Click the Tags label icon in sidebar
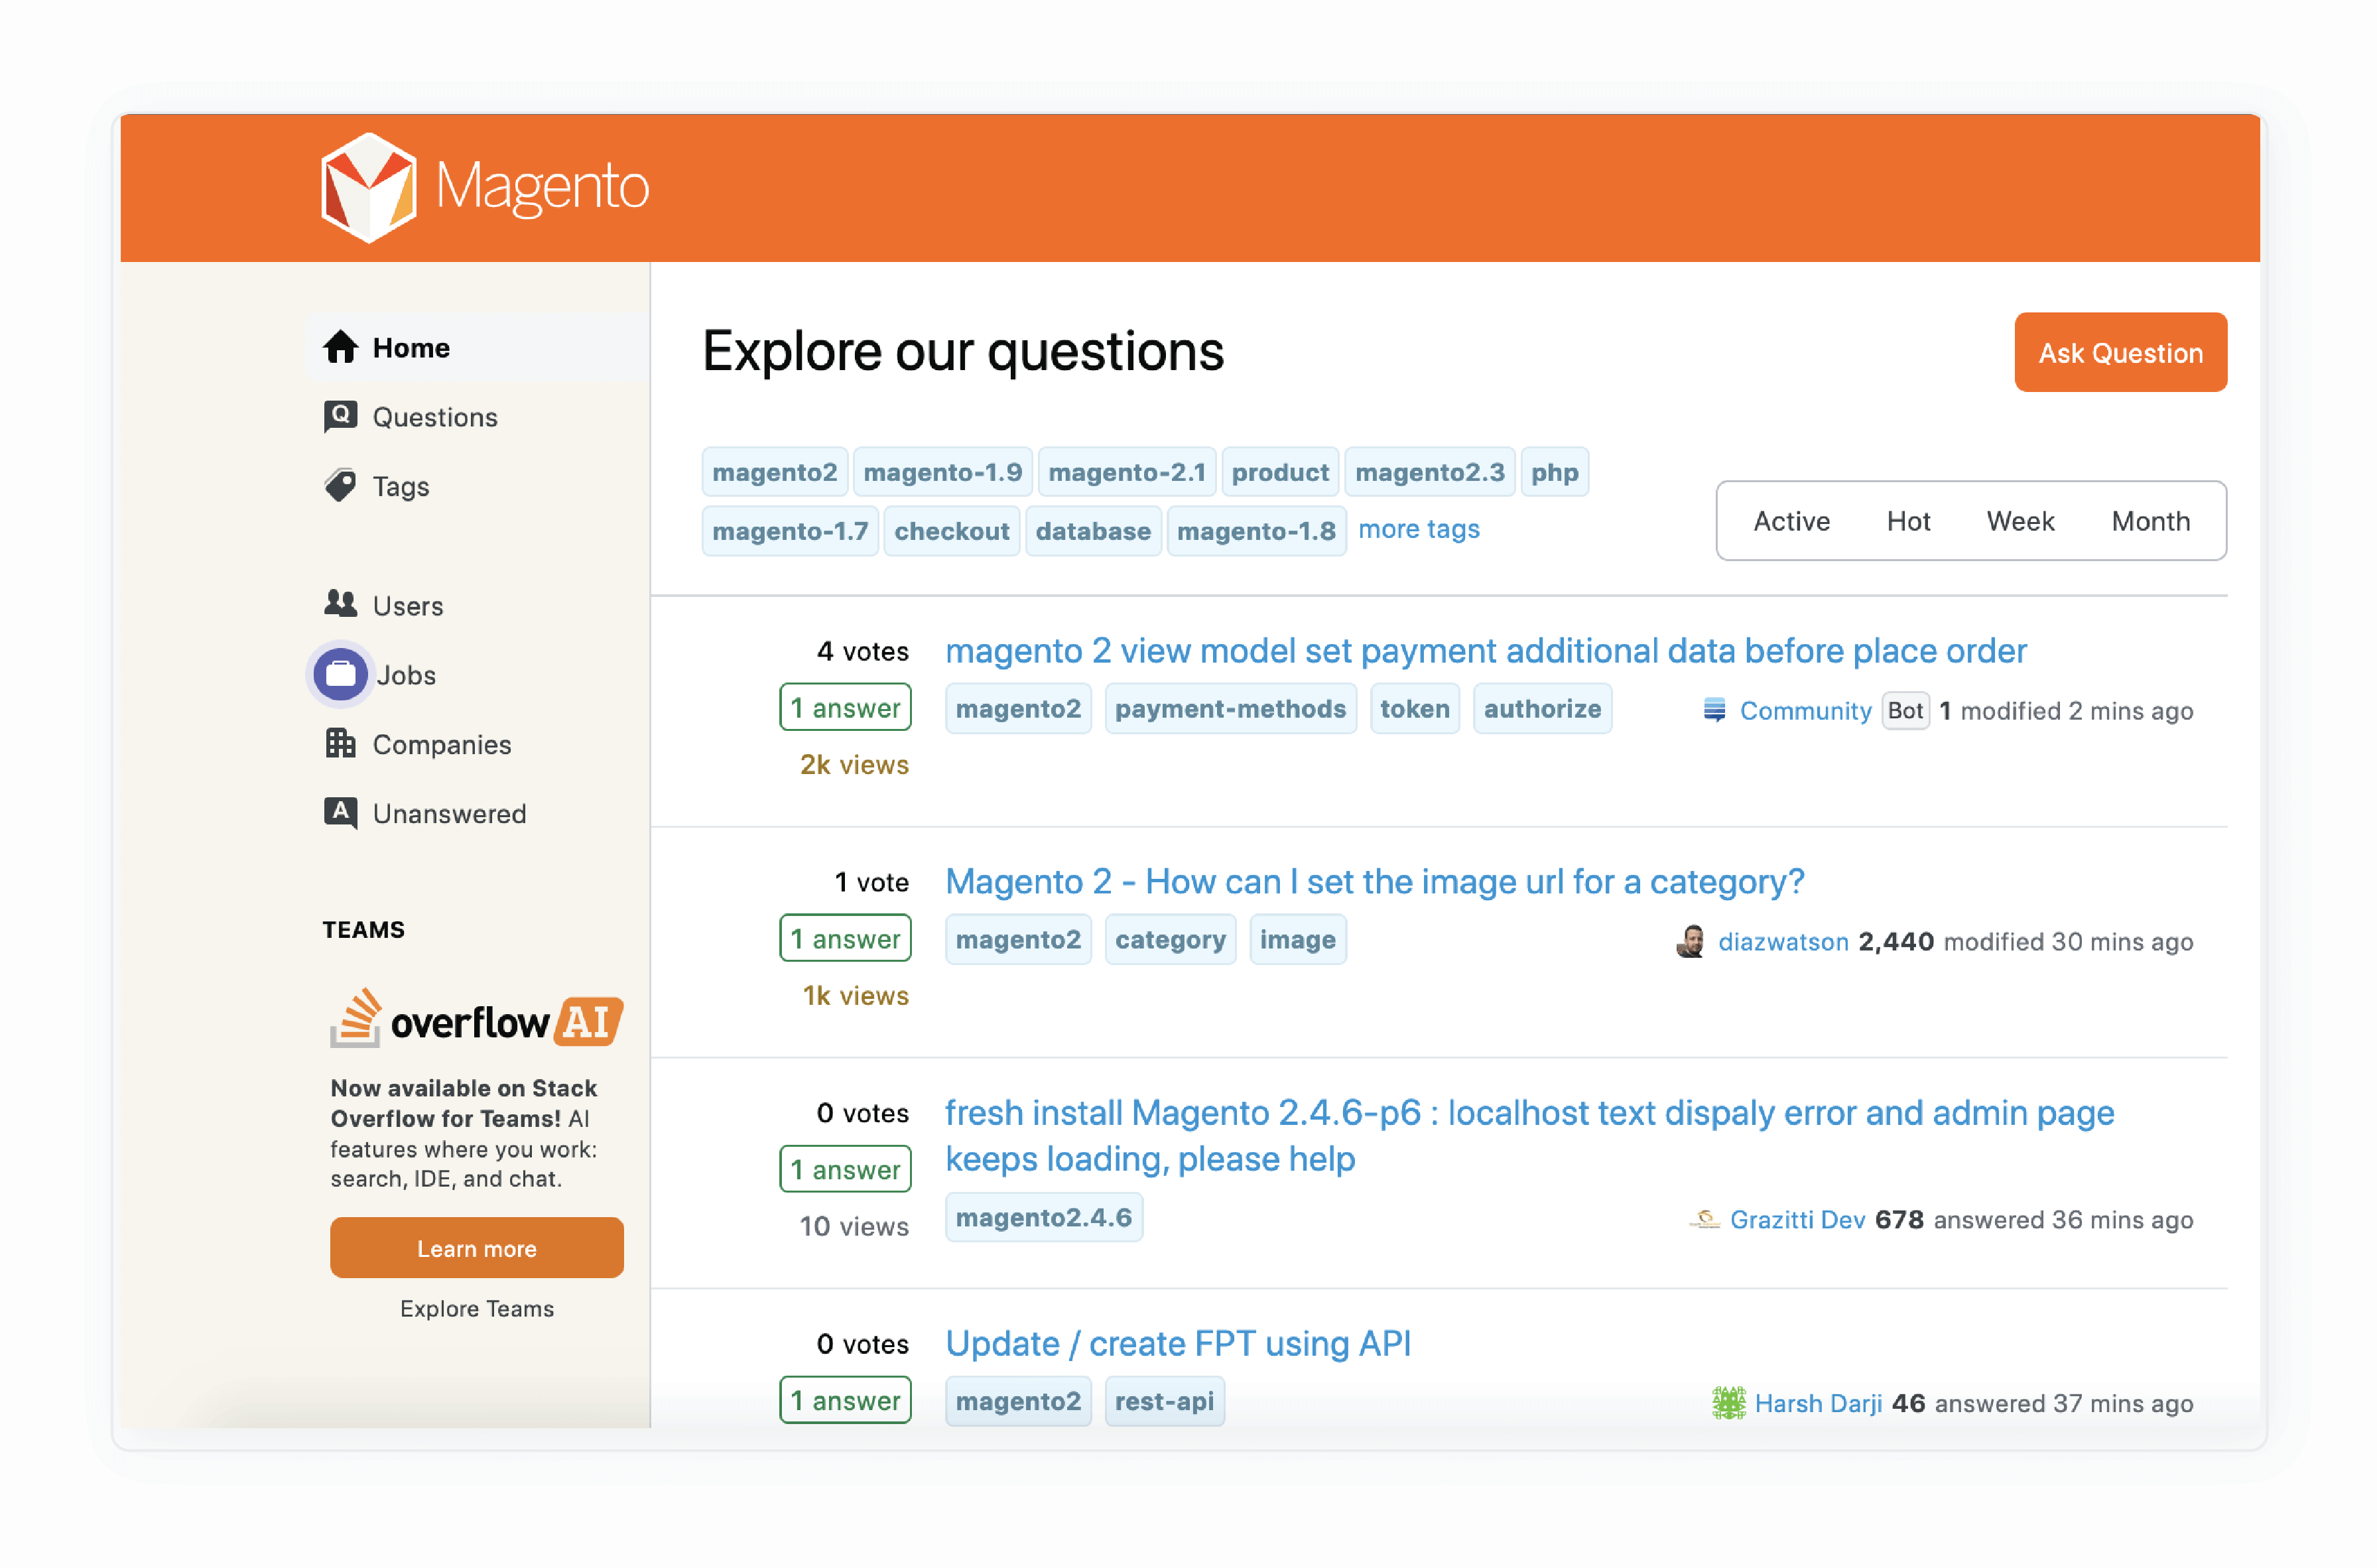The image size is (2377, 1568). pos(340,485)
